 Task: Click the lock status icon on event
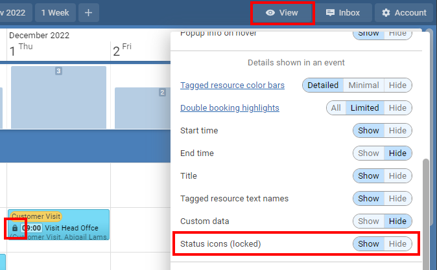(x=16, y=228)
